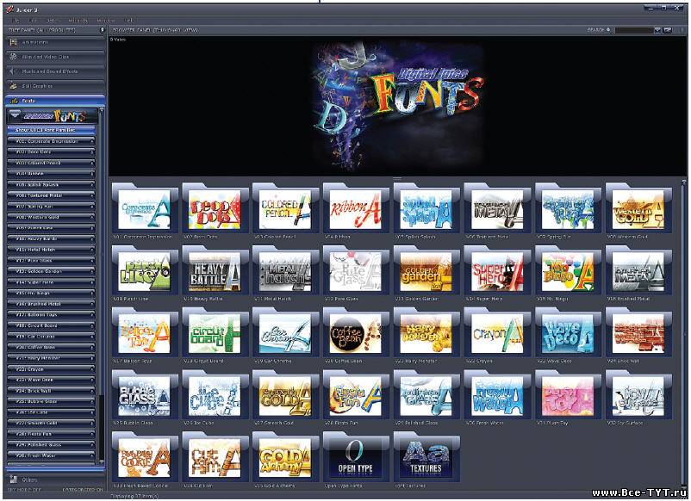This screenshot has height=501, width=691.
Task: Select V05: Splish Splash in tree list
Action: [51, 184]
